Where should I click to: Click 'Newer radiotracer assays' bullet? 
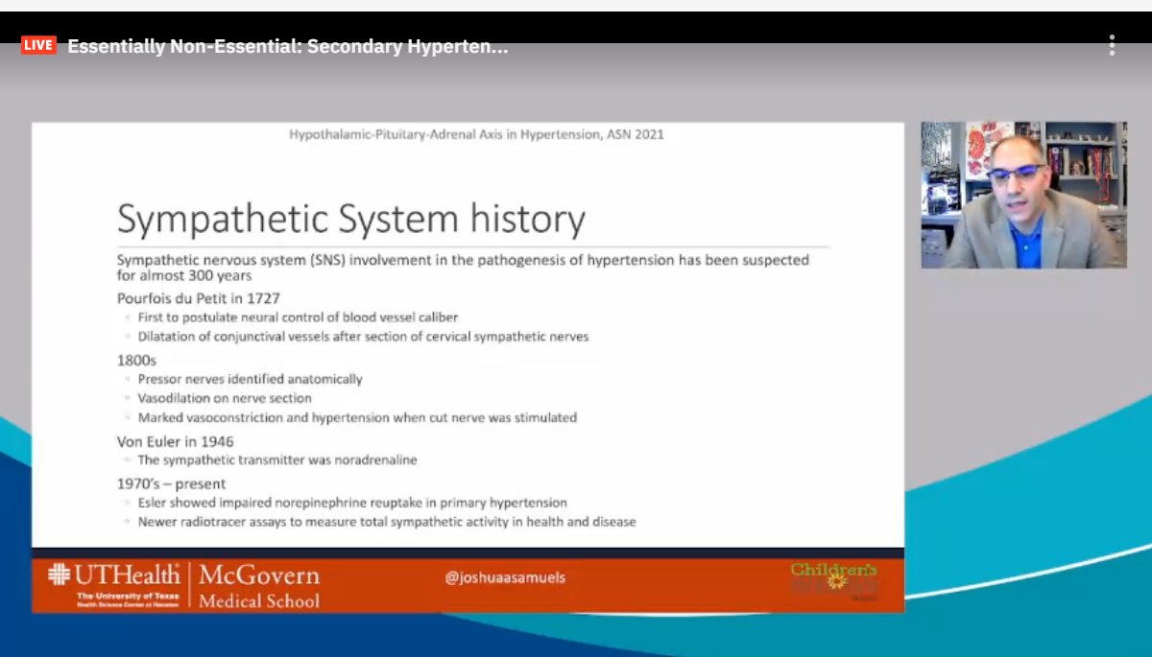[387, 522]
